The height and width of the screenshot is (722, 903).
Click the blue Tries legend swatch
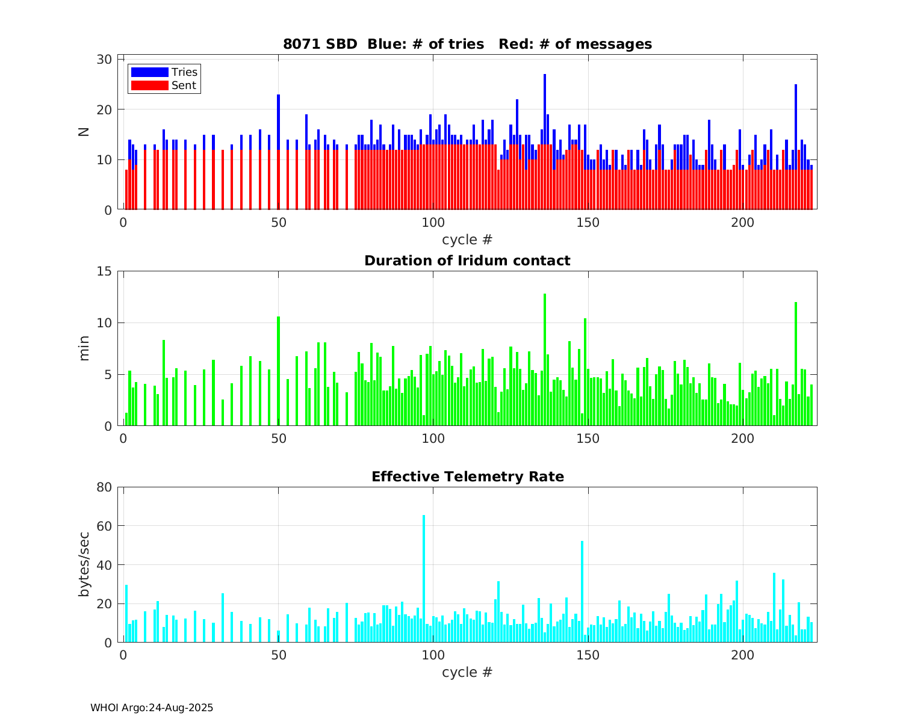[149, 72]
